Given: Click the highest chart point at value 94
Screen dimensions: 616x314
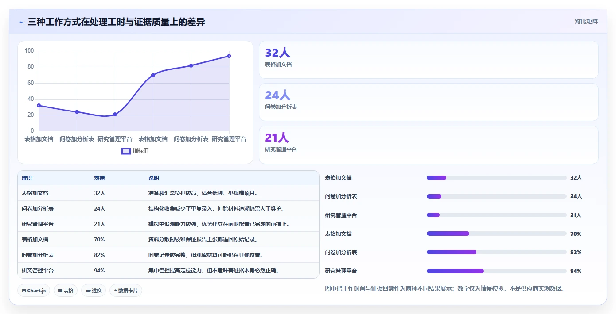Looking at the screenshot, I should [x=229, y=56].
